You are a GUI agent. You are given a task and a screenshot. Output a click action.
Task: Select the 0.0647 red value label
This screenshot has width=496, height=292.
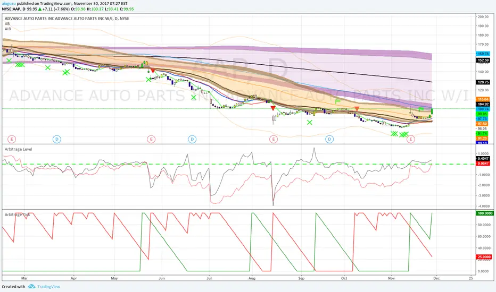tap(483, 164)
